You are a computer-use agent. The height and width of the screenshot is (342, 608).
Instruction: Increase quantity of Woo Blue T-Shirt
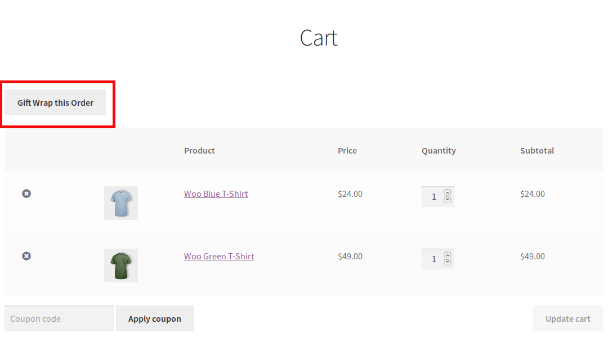[448, 192]
